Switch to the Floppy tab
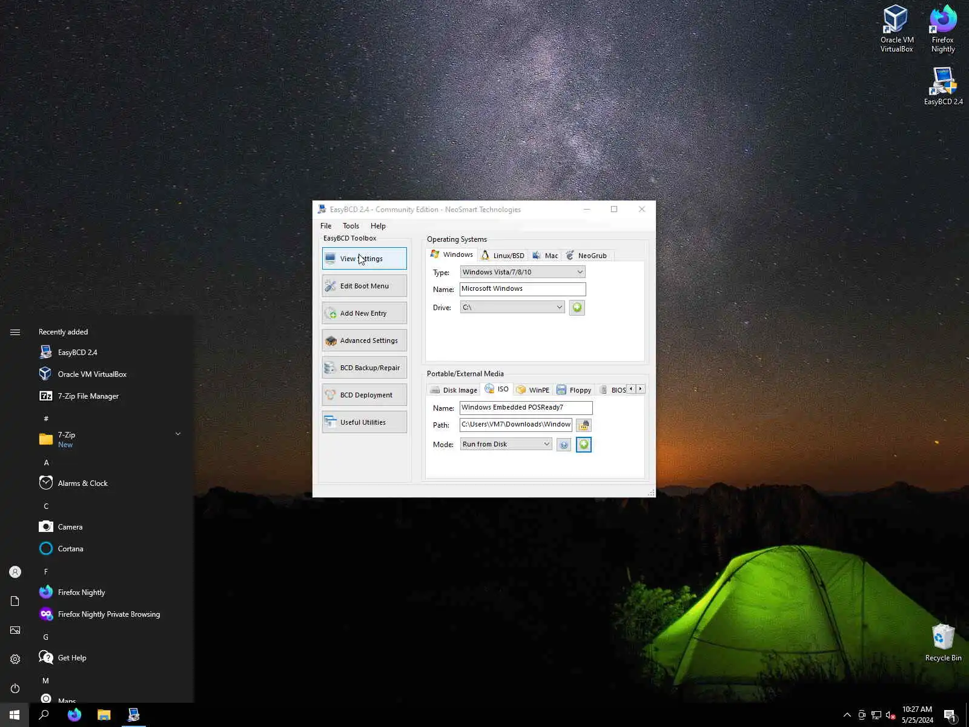969x727 pixels. coord(574,390)
